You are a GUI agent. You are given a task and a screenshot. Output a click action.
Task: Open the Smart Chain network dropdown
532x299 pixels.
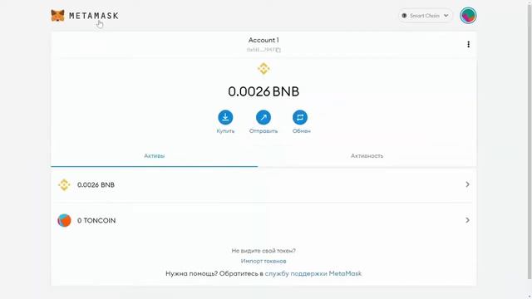[425, 16]
